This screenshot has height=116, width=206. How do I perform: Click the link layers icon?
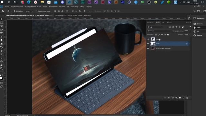tap(165, 98)
